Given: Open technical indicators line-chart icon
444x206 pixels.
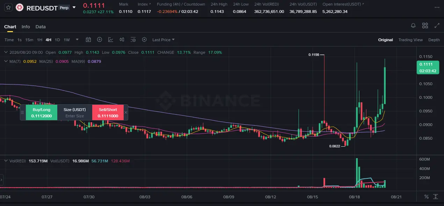Looking at the screenshot, I should click(111, 40).
